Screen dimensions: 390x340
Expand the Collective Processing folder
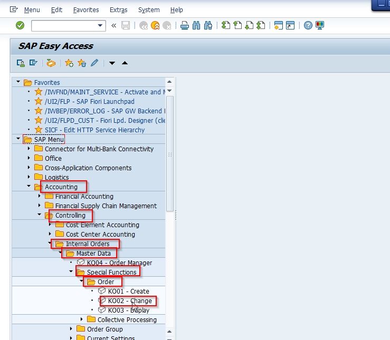tap(82, 319)
